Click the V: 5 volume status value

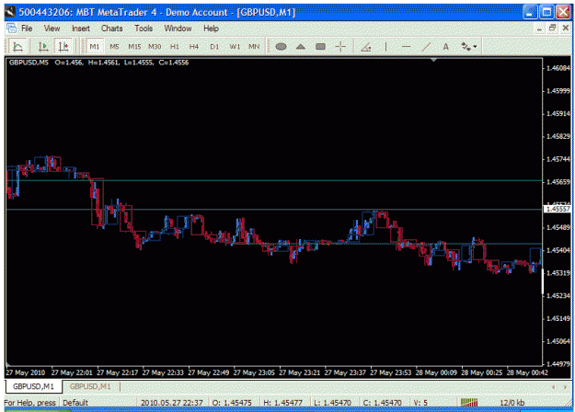click(x=420, y=403)
